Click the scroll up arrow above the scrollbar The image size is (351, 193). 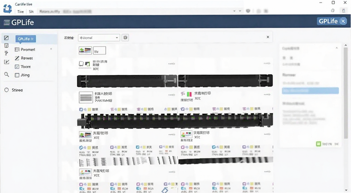point(346,45)
